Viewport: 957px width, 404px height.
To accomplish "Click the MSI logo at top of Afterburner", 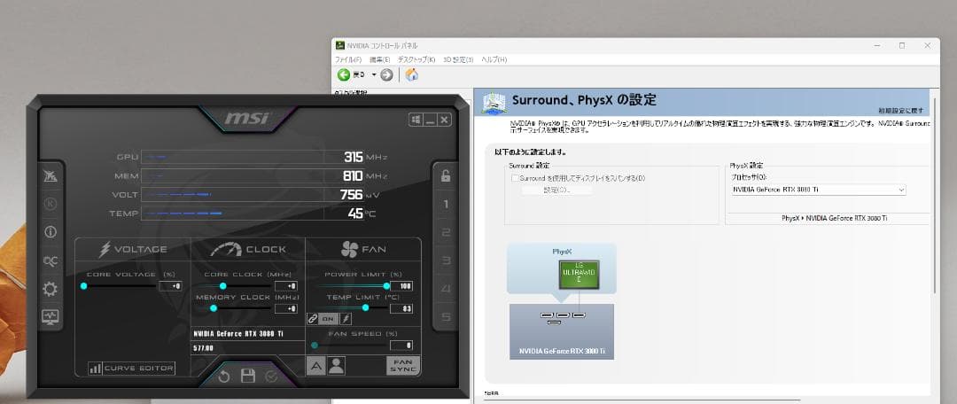I will pyautogui.click(x=247, y=117).
